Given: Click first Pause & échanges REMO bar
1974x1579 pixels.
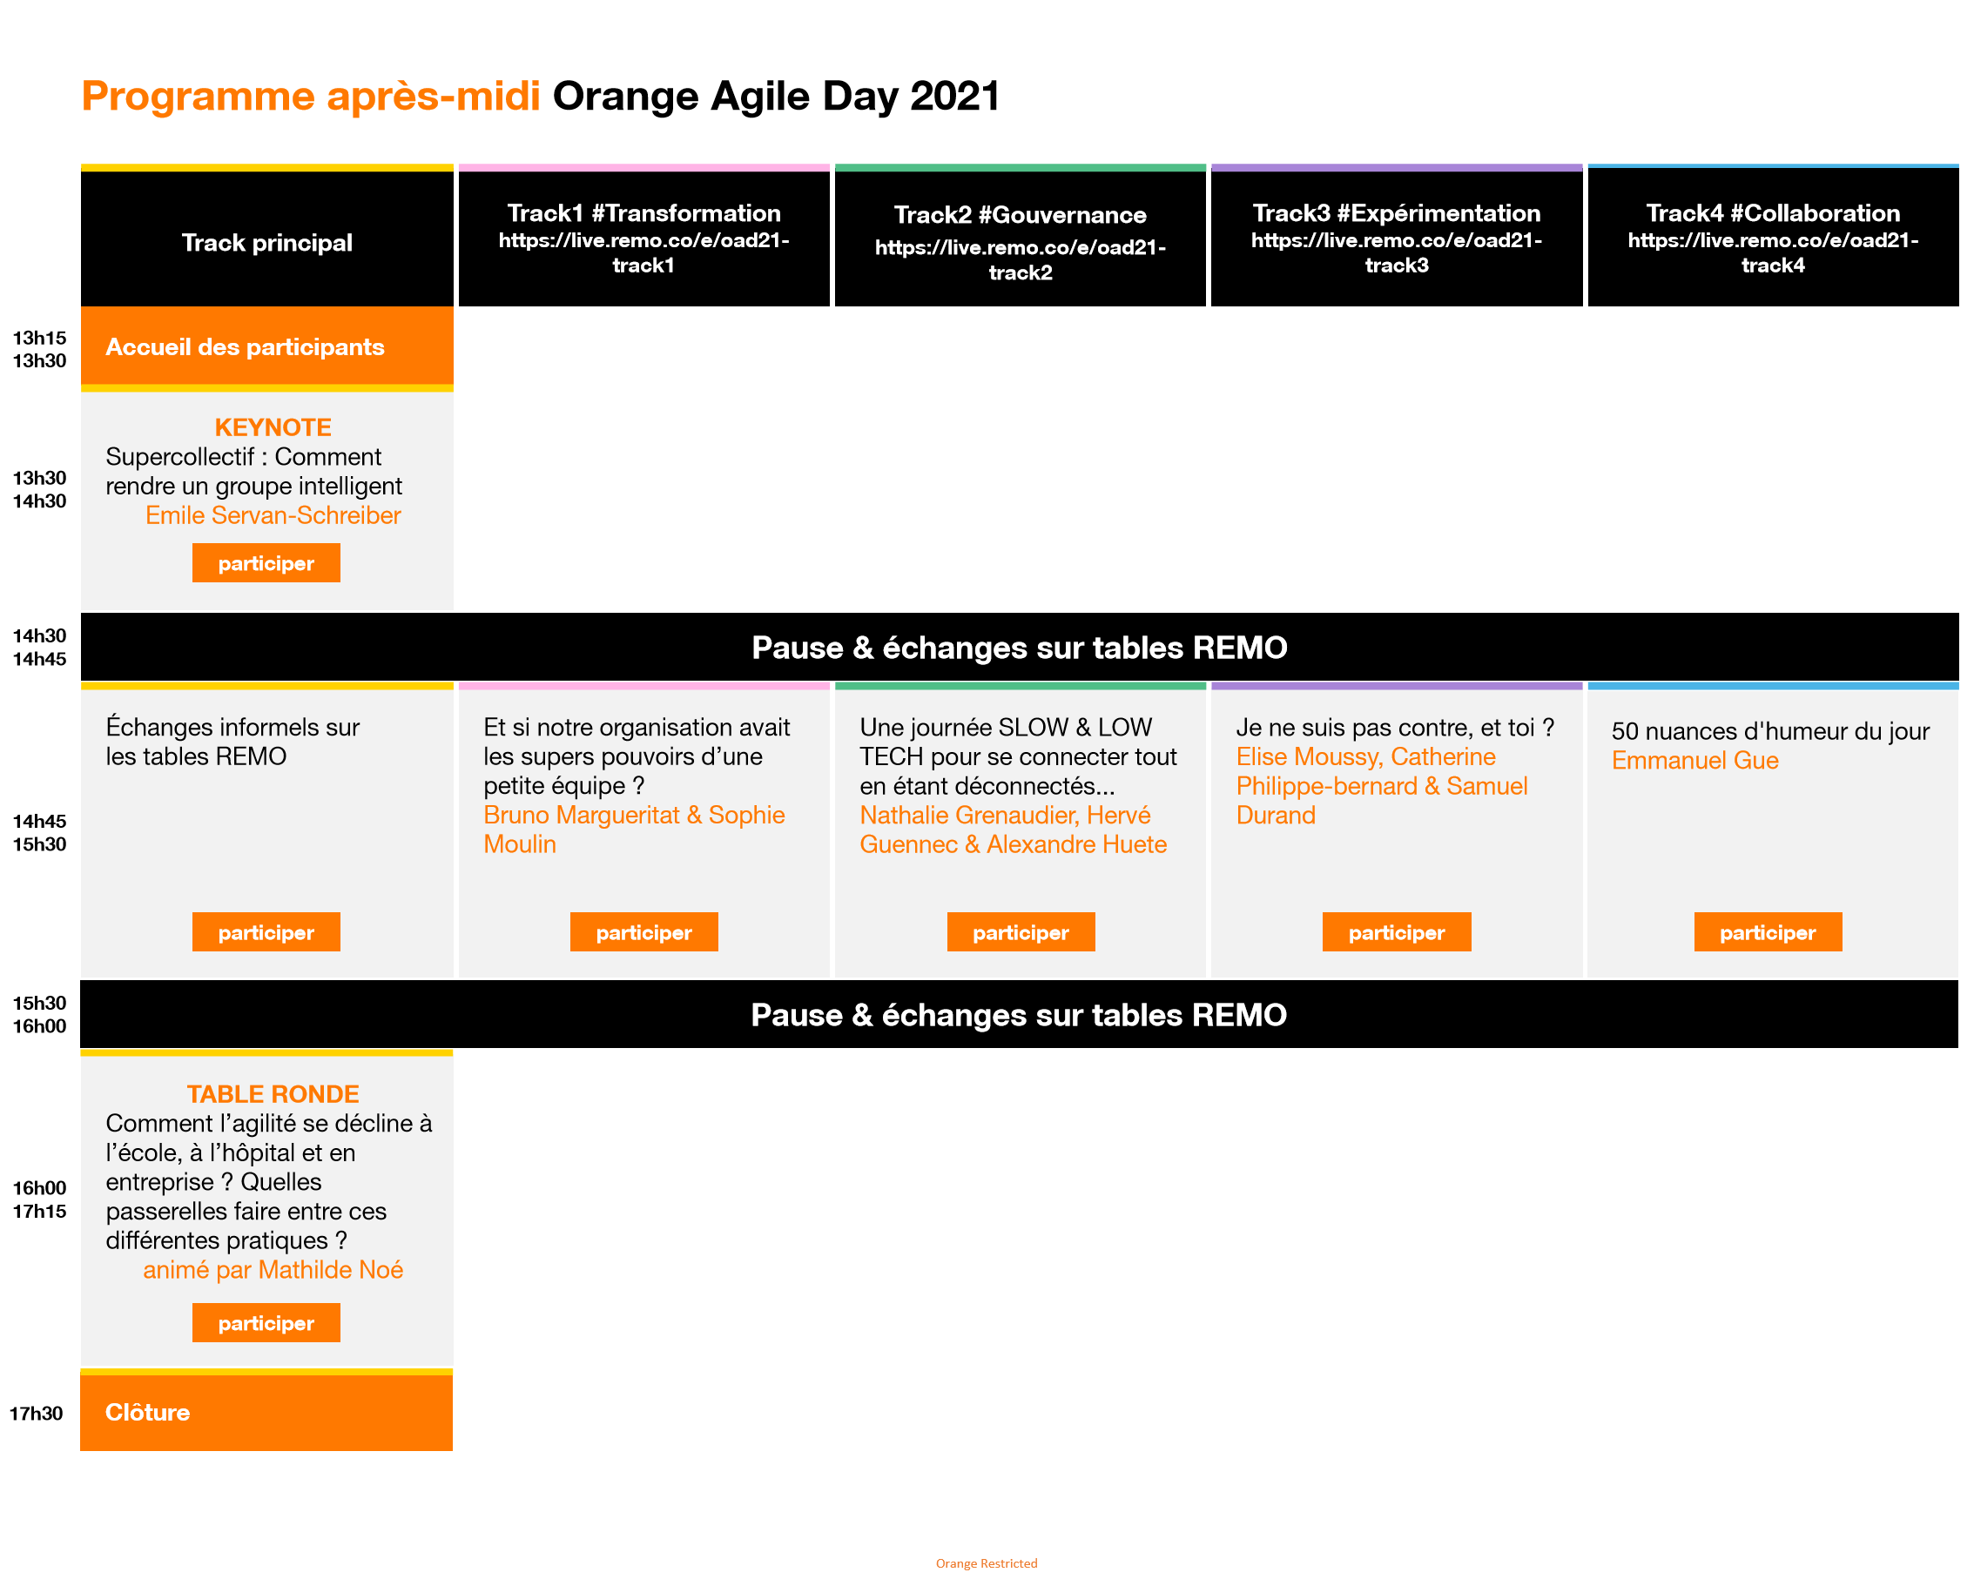Looking at the screenshot, I should pyautogui.click(x=1019, y=647).
